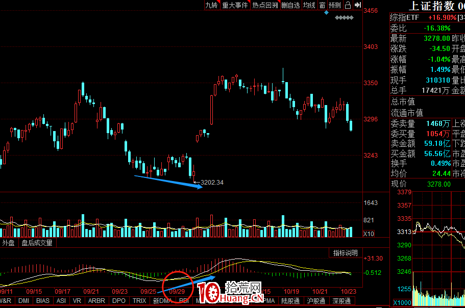
Task: Click the gray diamonds marker row
Action: click(x=344, y=18)
